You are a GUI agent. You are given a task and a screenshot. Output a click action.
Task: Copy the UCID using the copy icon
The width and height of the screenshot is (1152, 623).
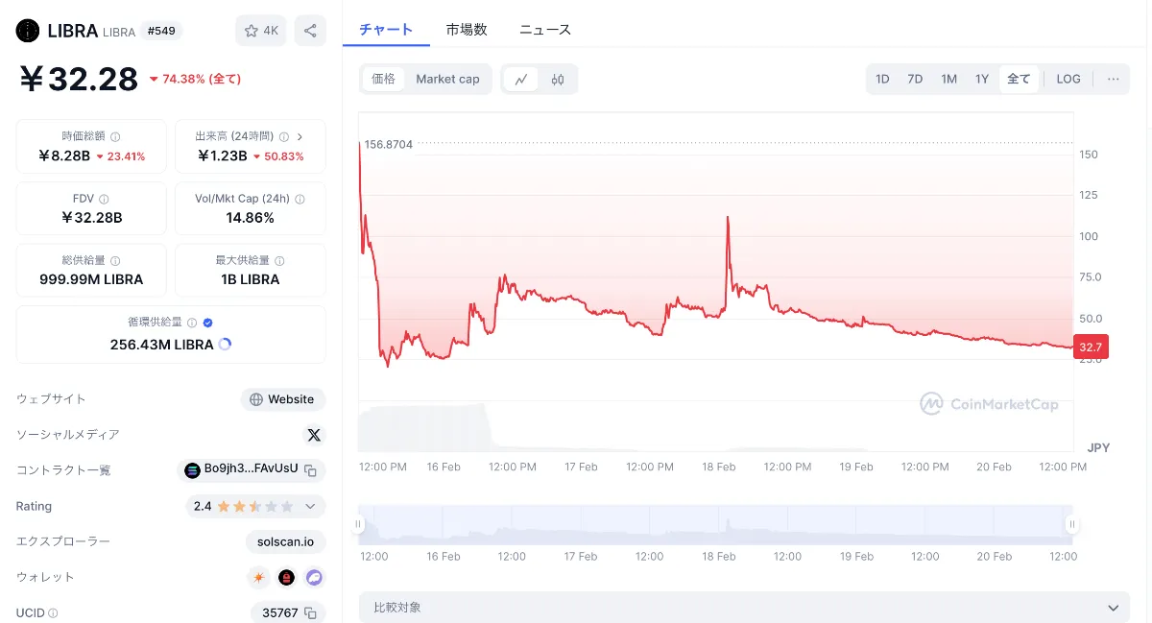point(309,611)
